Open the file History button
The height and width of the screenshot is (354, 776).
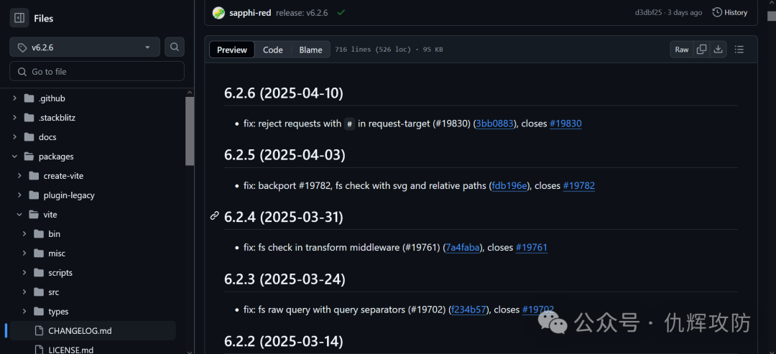pos(730,12)
